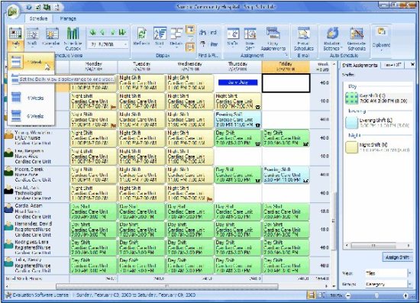Click the Generate Schedule icon
Image resolution: width=420 pixels, height=303 pixels.
[357, 39]
